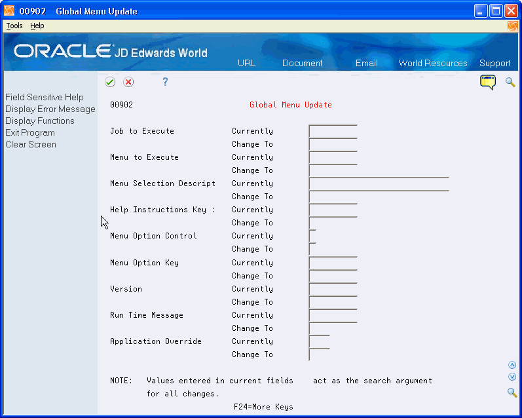Select Display Error Message
Image resolution: width=522 pixels, height=418 pixels.
[x=50, y=109]
